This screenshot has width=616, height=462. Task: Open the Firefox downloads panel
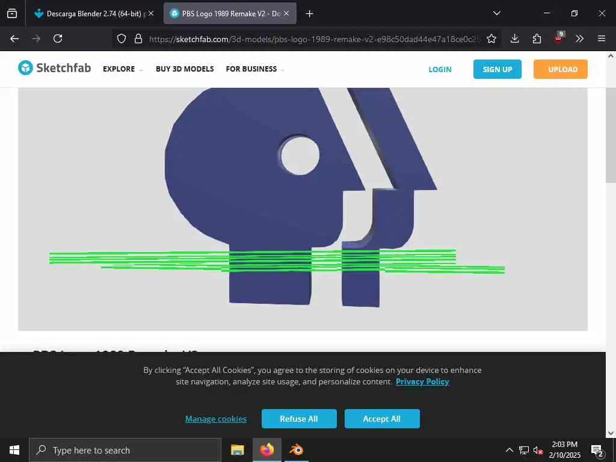515,38
